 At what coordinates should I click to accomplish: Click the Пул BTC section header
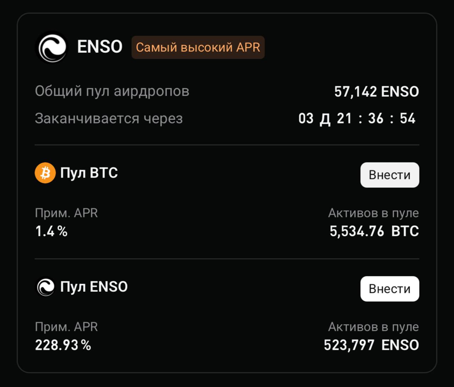pyautogui.click(x=89, y=173)
